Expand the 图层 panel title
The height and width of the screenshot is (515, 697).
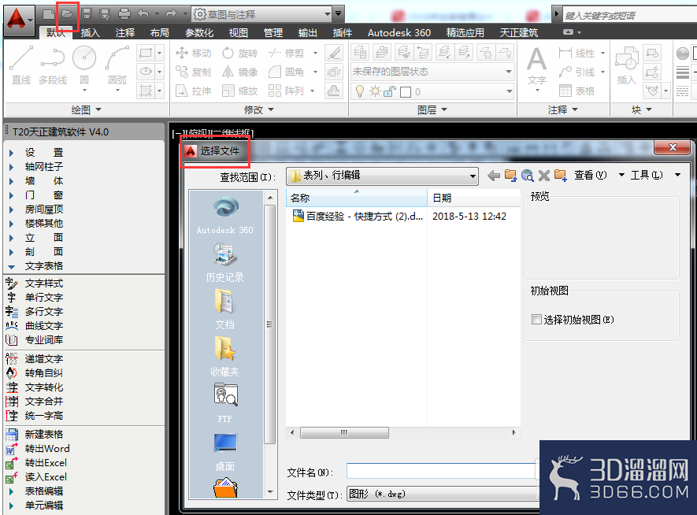[432, 109]
